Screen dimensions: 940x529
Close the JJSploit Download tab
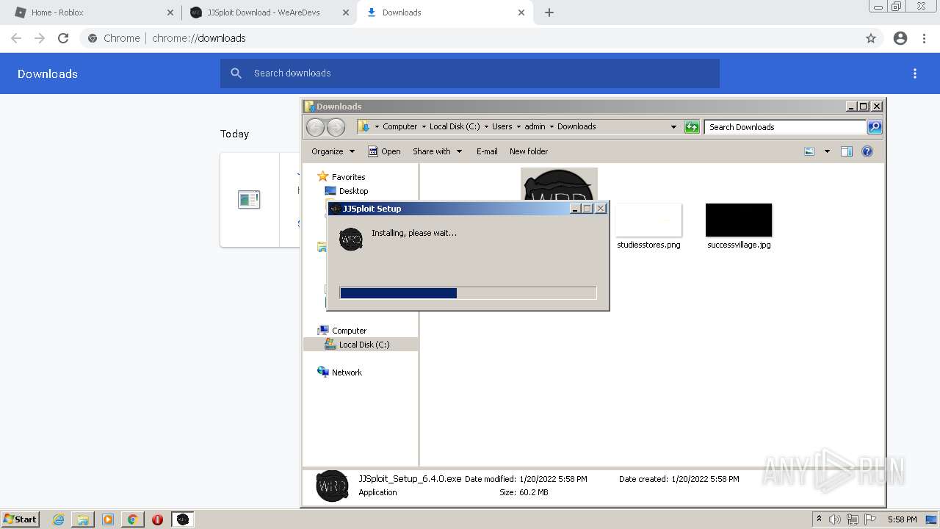pyautogui.click(x=346, y=12)
